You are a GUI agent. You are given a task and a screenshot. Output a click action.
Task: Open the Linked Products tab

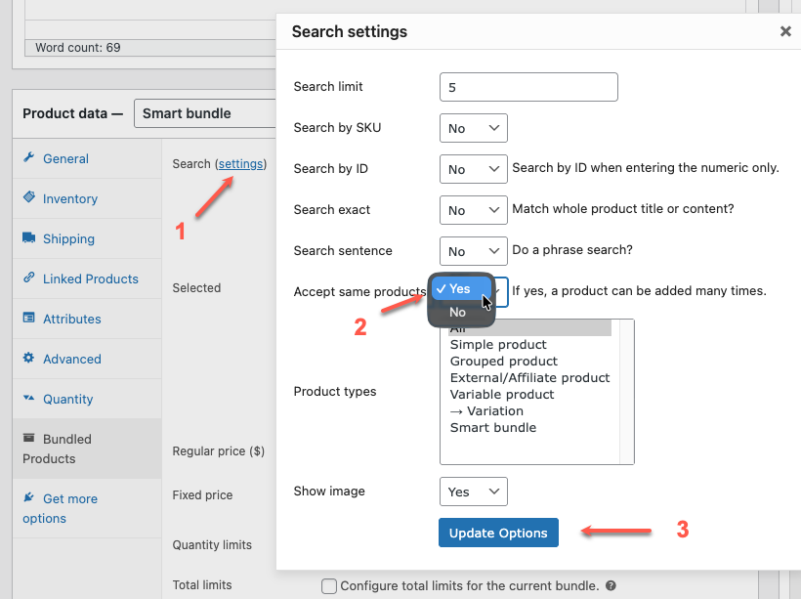pyautogui.click(x=87, y=278)
